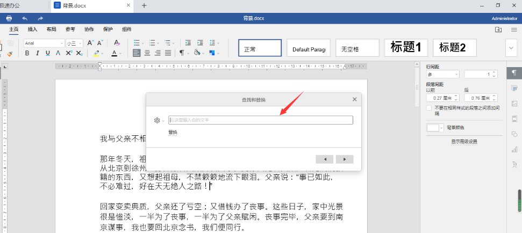Toggle nonprinting characters pilcrow
Screen dimensions: 522x233
(182, 53)
